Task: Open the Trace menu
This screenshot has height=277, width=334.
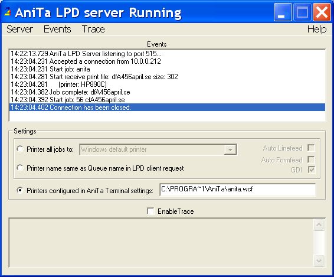Action: pos(93,29)
